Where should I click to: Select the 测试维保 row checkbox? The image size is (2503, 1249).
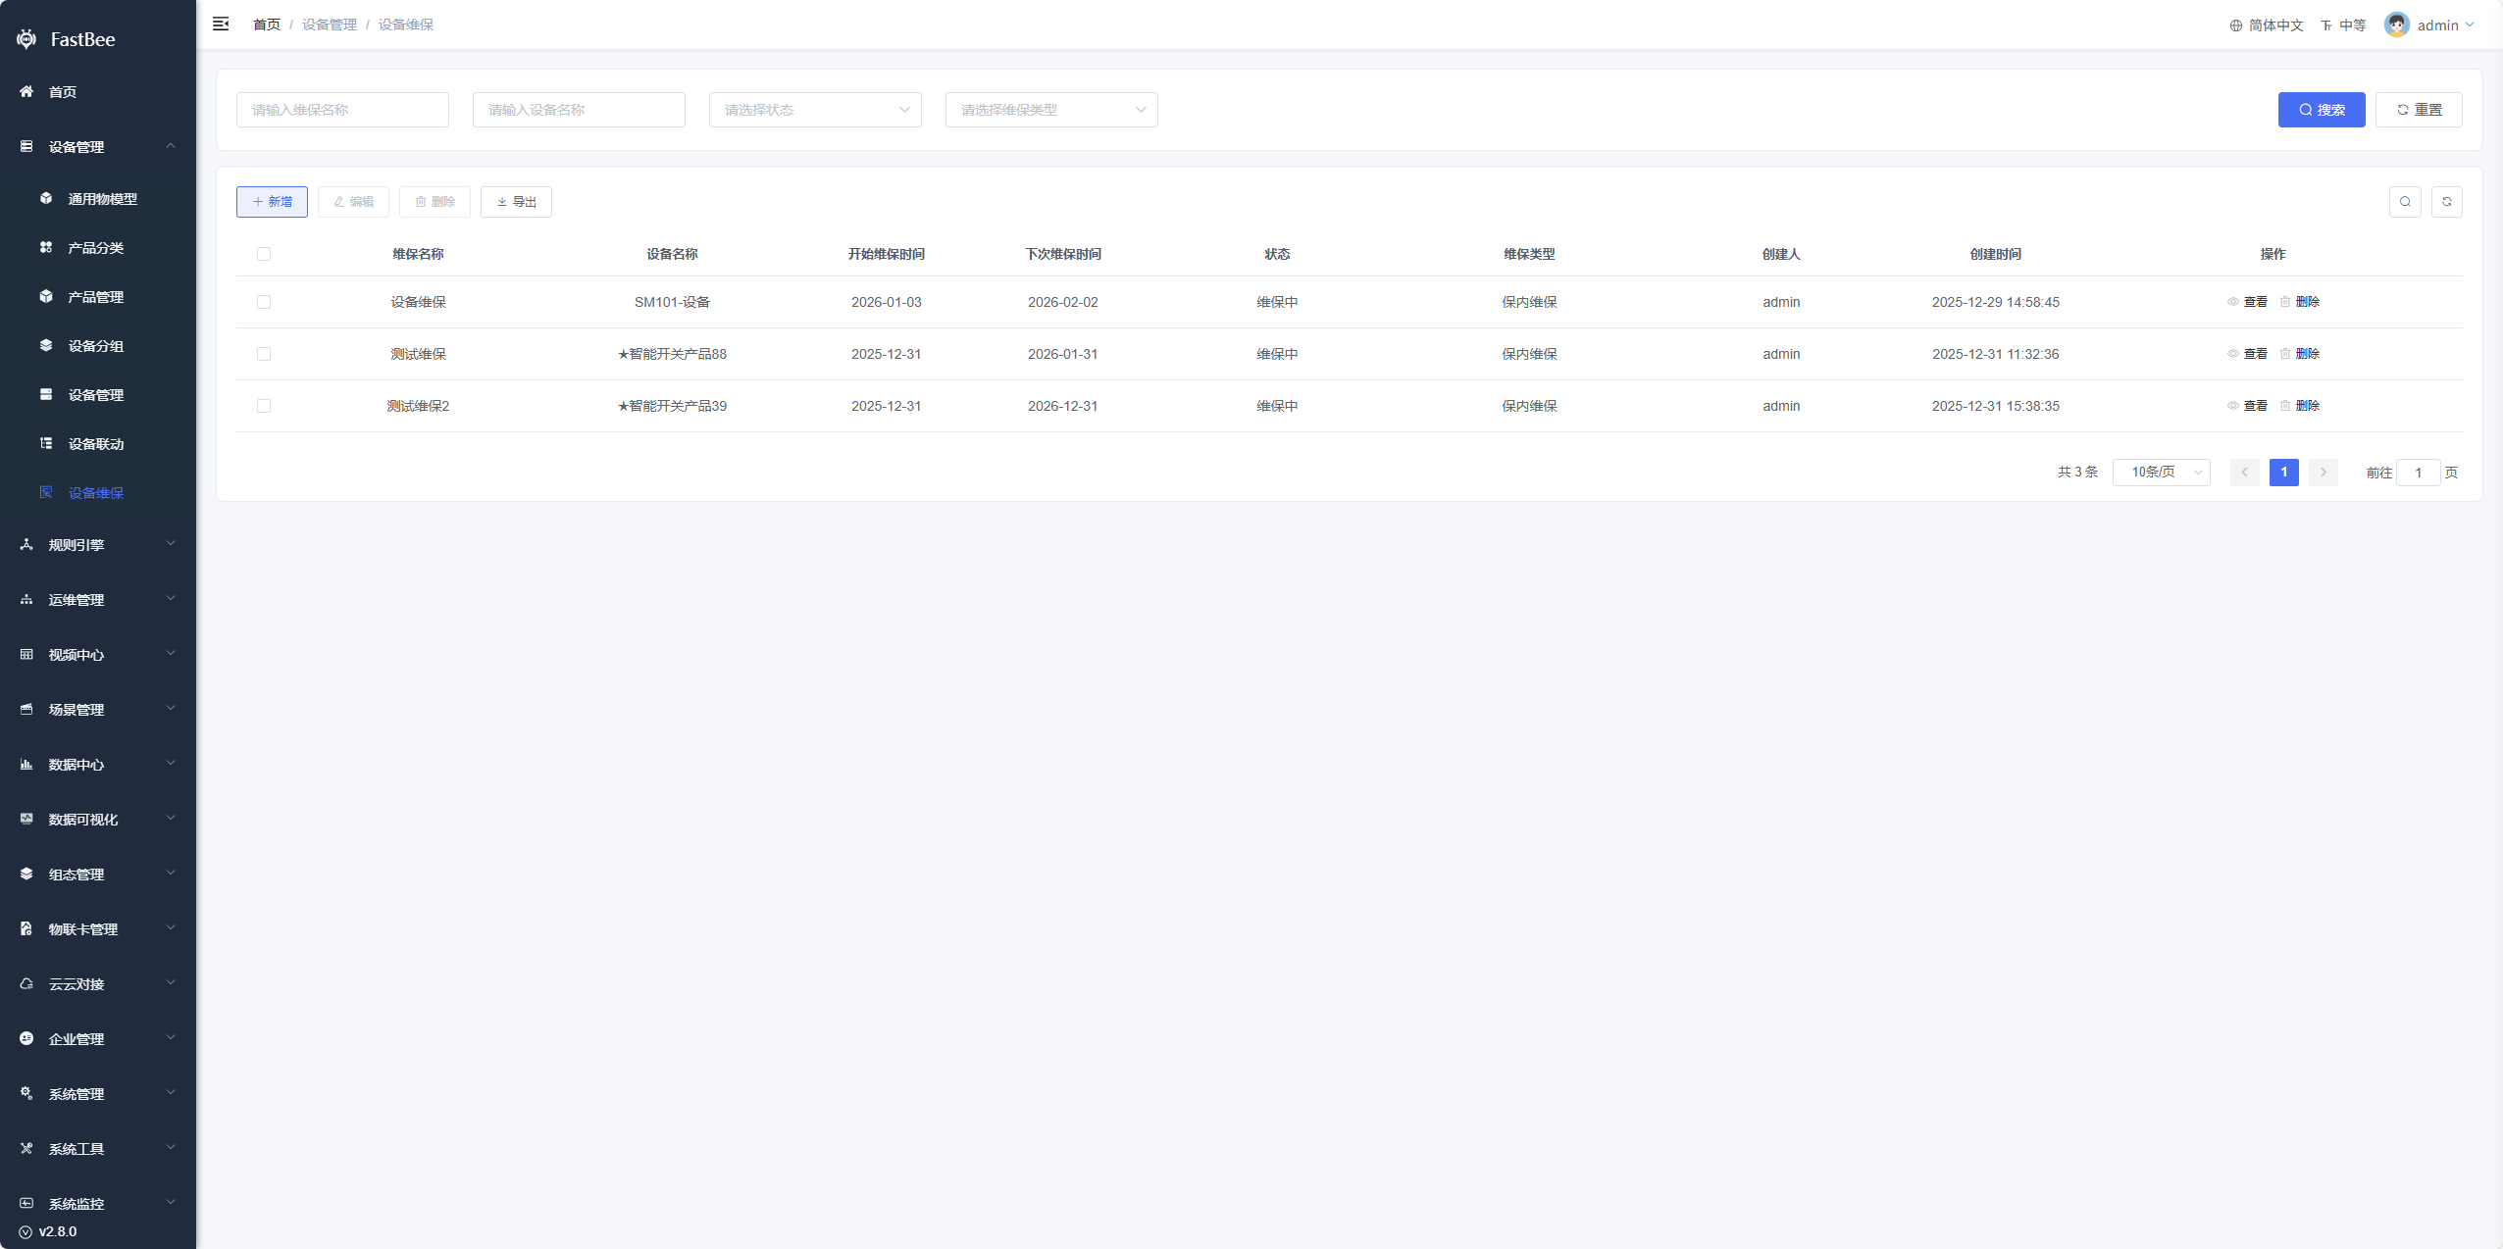[264, 354]
